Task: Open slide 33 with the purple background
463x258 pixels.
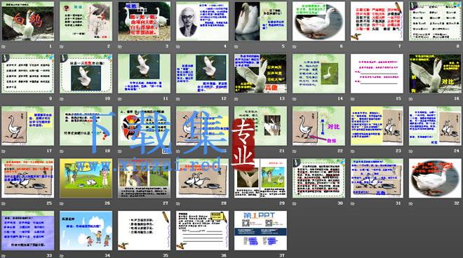Action: 28,231
